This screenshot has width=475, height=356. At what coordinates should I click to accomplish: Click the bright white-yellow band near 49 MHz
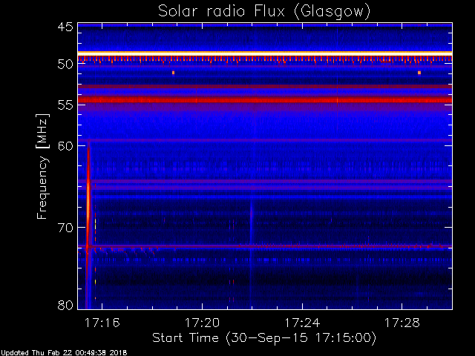click(265, 53)
